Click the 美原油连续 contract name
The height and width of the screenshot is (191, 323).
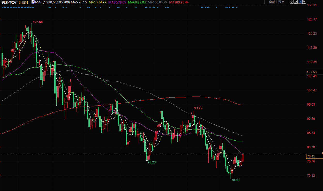coord(9,2)
